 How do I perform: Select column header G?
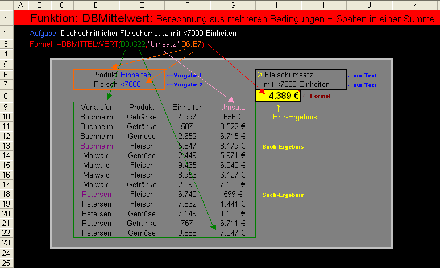click(x=233, y=5)
